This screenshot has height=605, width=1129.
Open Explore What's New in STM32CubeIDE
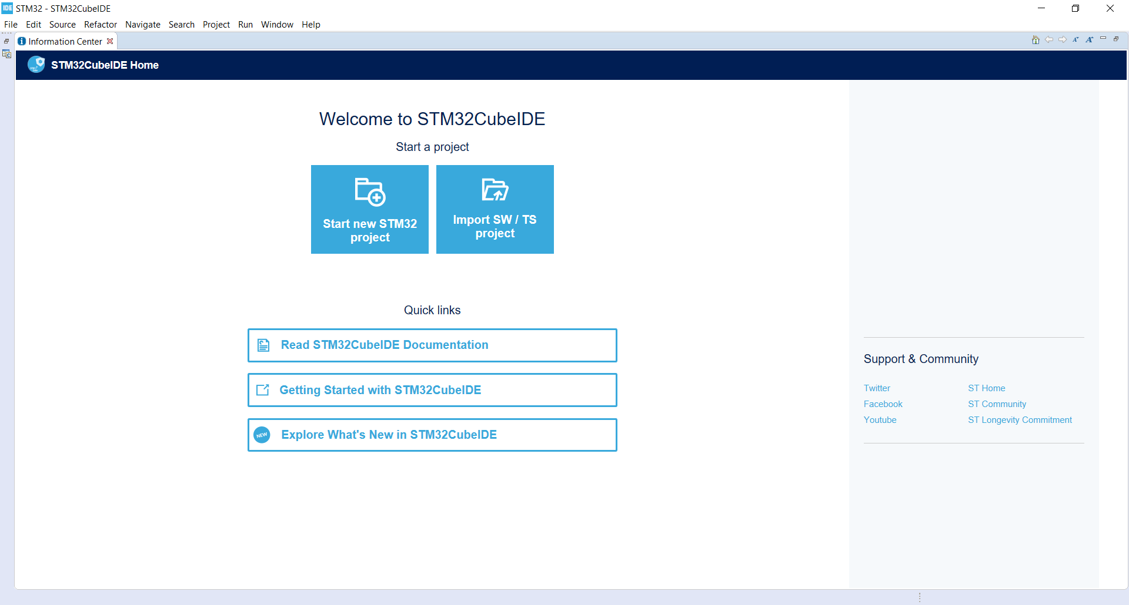[432, 435]
